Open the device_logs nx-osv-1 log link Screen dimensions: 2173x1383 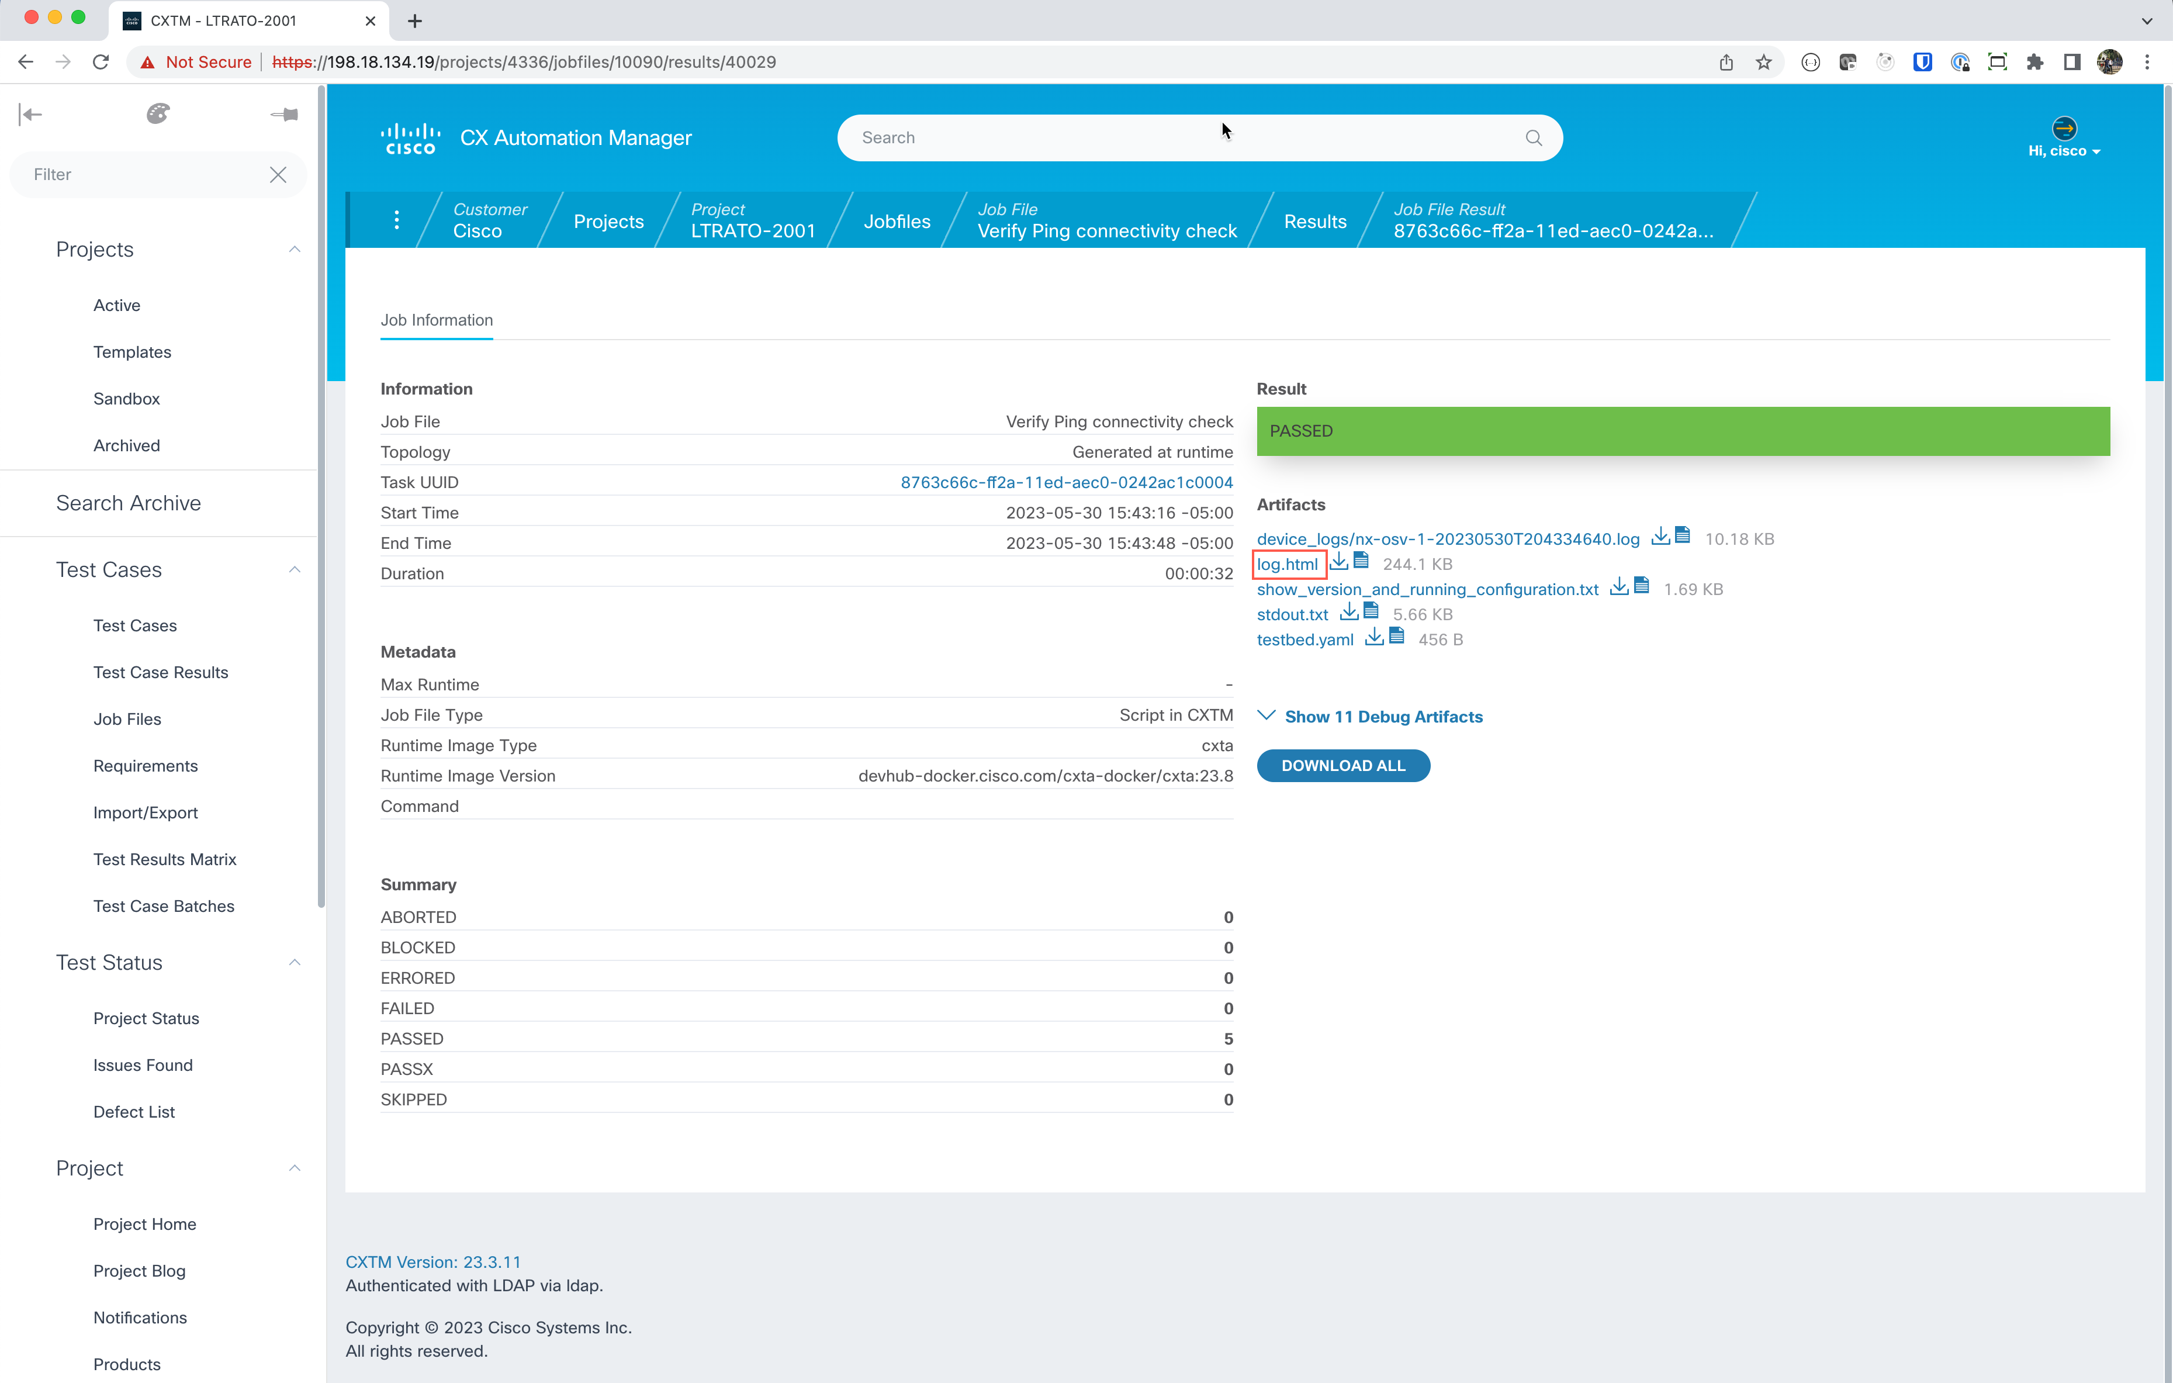coord(1448,539)
